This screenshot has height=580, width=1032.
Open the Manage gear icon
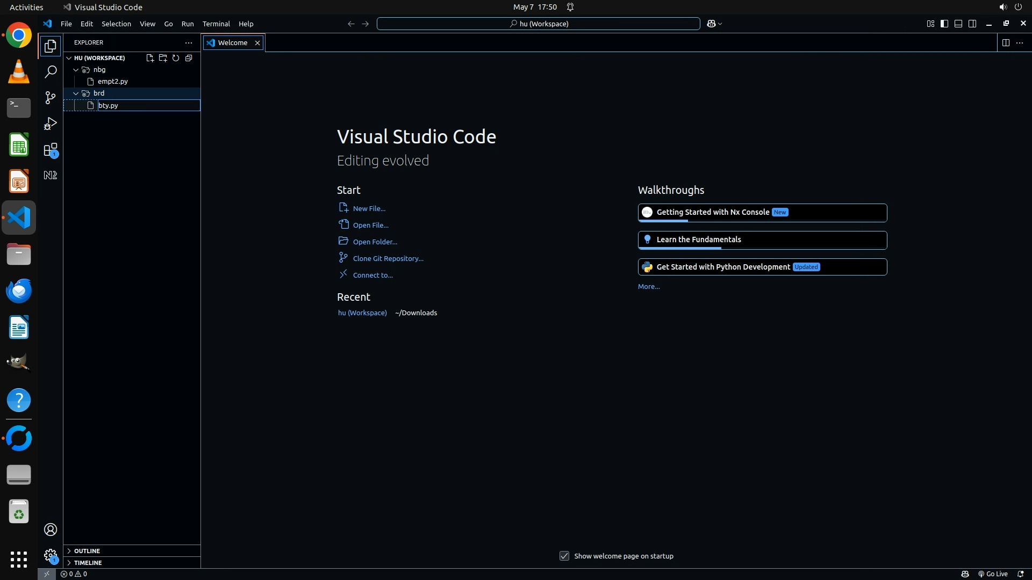50,555
